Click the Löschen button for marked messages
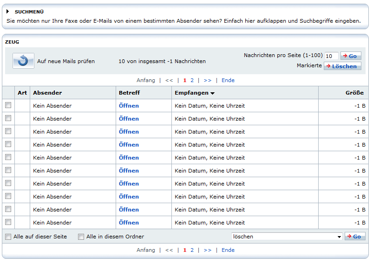The image size is (373, 263). click(x=342, y=66)
